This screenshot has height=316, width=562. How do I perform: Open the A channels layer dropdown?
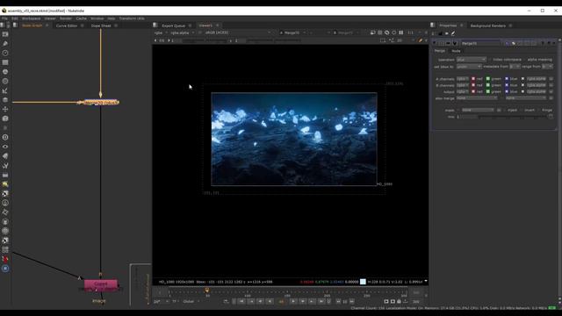click(x=463, y=79)
